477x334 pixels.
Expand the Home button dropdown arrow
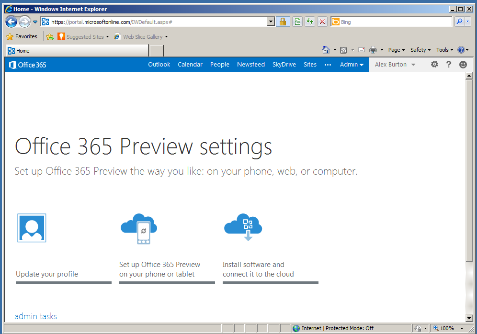coord(335,50)
